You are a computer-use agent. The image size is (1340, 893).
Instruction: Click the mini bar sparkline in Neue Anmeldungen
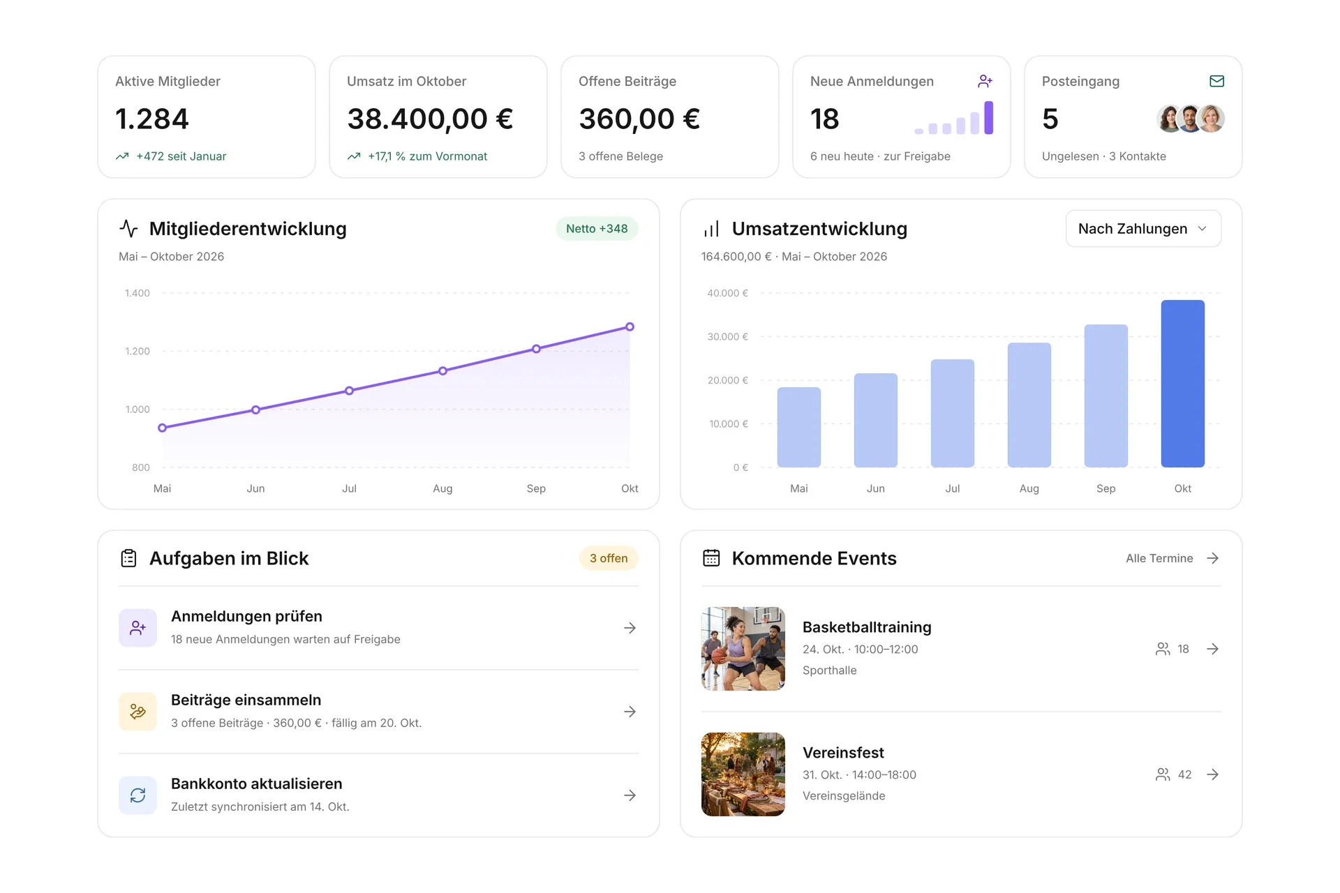coord(954,118)
